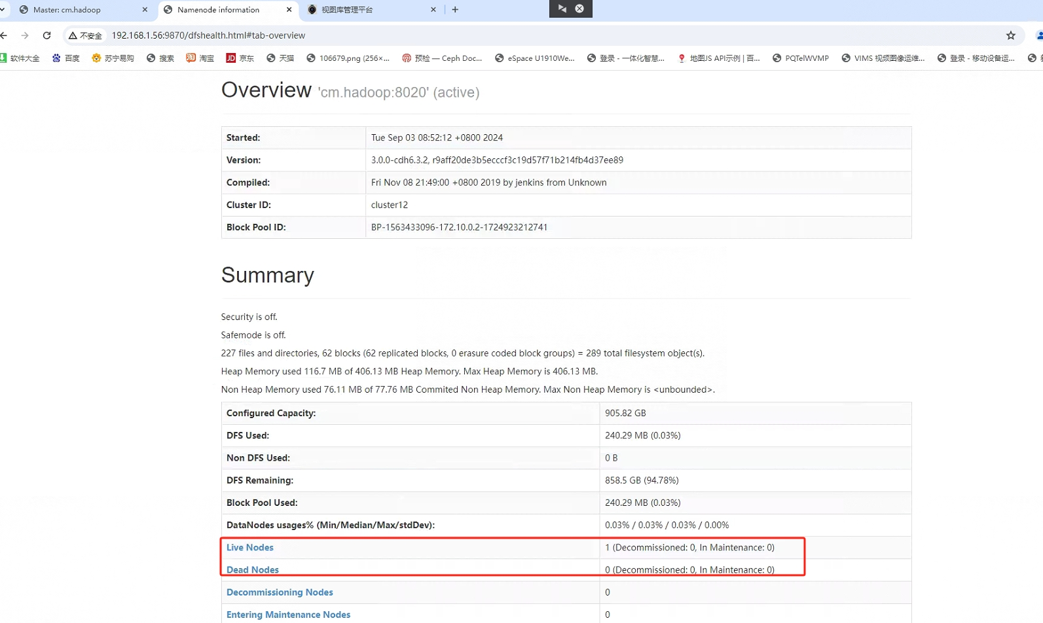
Task: Open the 淘宝 bookmark
Action: (x=200, y=58)
